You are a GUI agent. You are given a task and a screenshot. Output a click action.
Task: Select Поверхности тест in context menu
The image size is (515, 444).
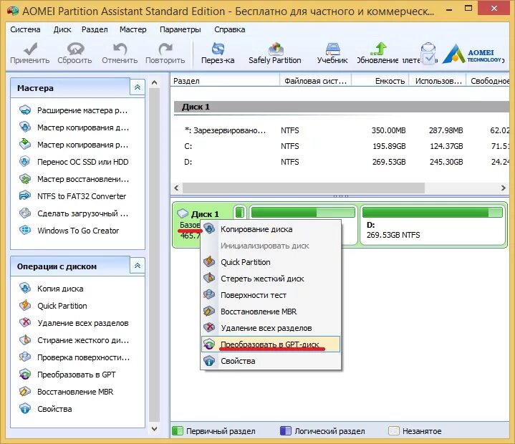[271, 295]
